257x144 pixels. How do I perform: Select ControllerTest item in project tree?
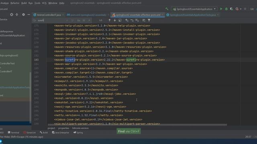(7, 63)
